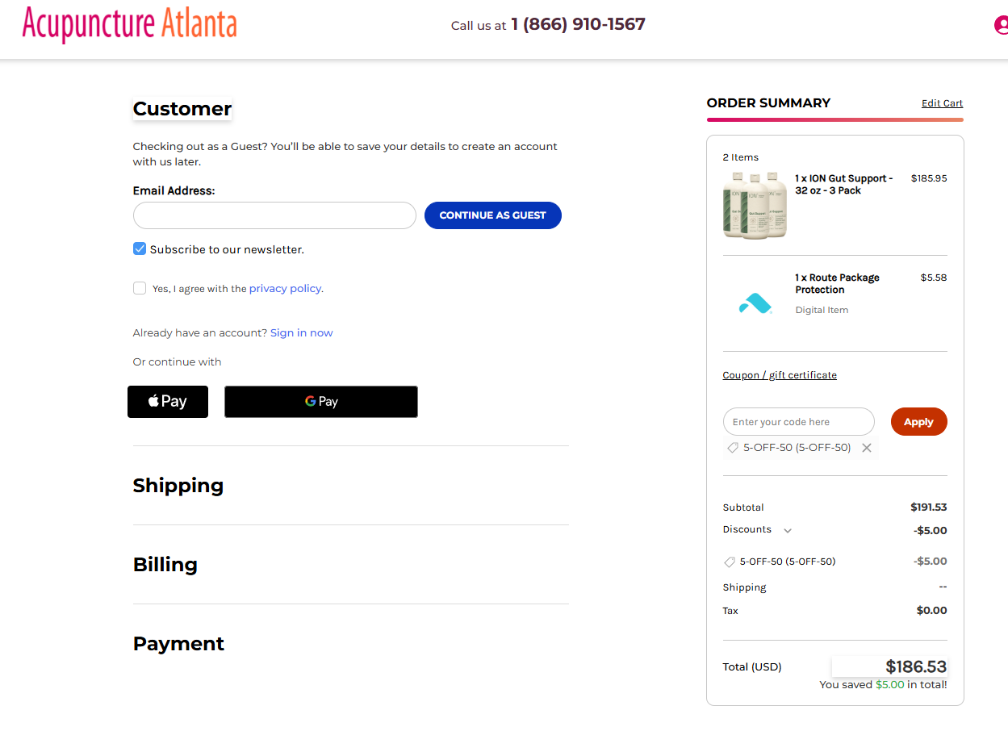The height and width of the screenshot is (731, 1008).
Task: Pay with Apple Pay button
Action: [168, 402]
